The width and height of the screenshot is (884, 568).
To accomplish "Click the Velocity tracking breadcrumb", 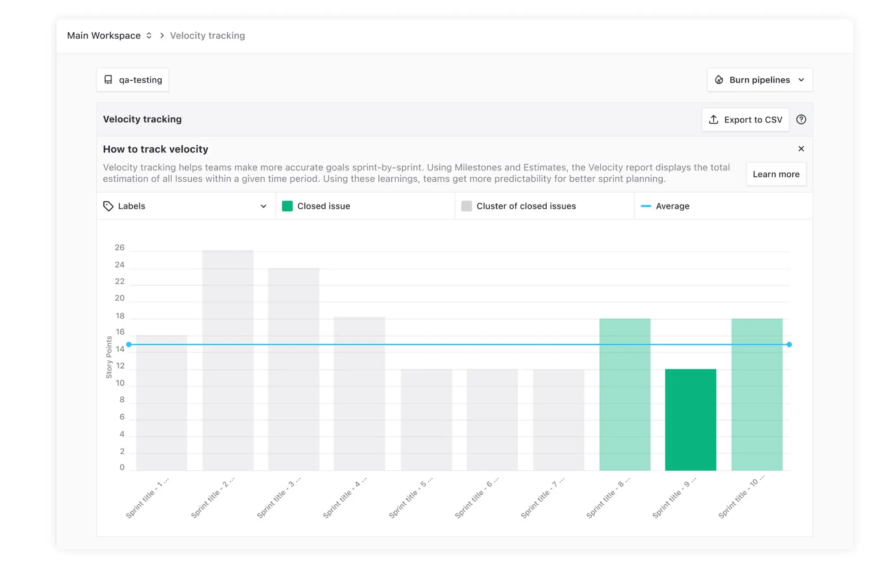I will [207, 35].
